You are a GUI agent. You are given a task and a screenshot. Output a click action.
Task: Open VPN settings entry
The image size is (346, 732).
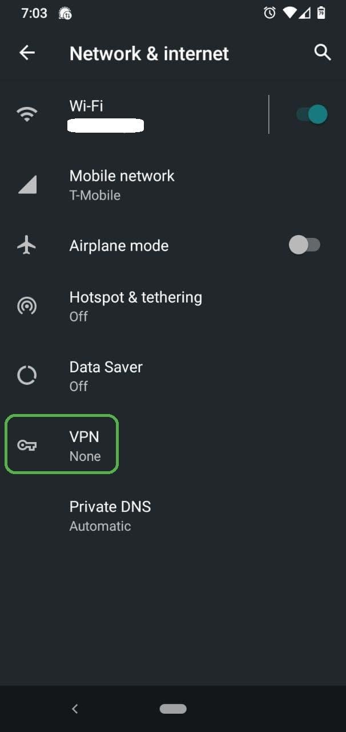pos(85,445)
